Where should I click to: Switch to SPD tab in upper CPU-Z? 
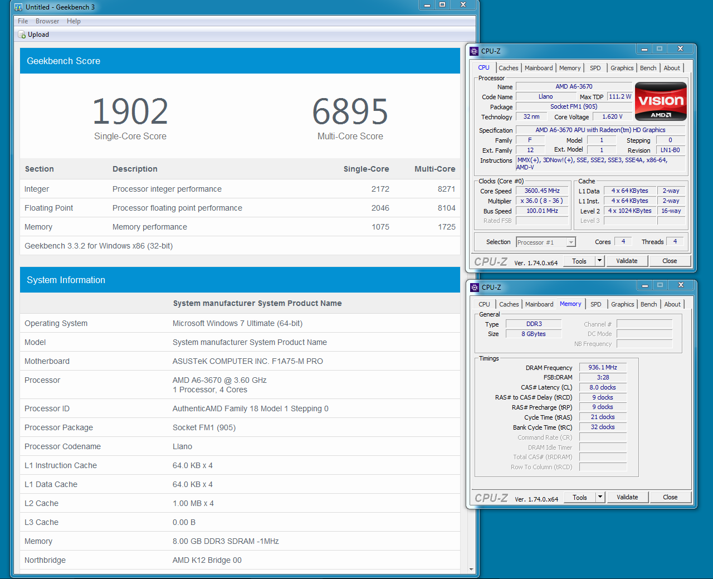(595, 68)
